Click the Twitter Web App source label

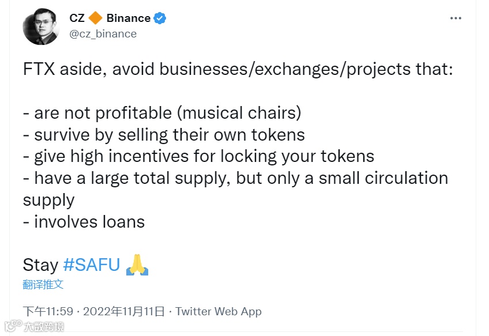coord(219,311)
